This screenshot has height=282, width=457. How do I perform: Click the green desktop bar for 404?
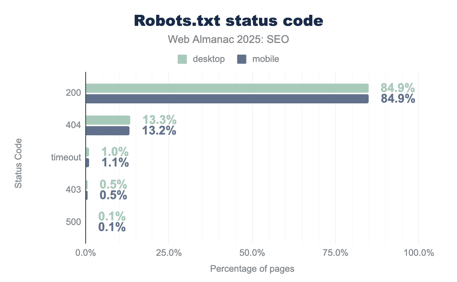[x=108, y=120]
